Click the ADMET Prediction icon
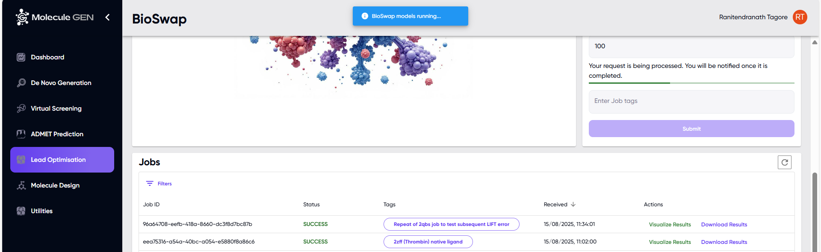 21,134
